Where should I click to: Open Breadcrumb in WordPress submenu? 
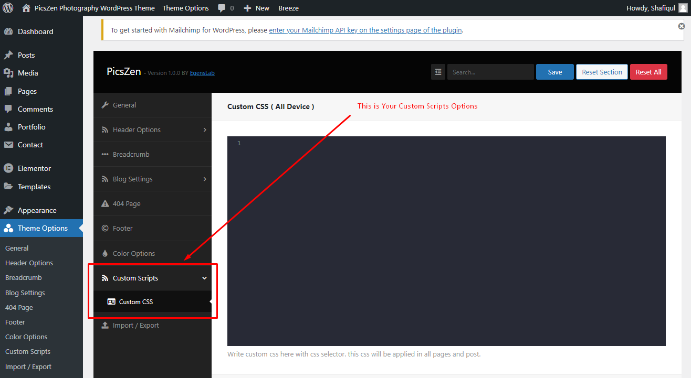click(24, 277)
